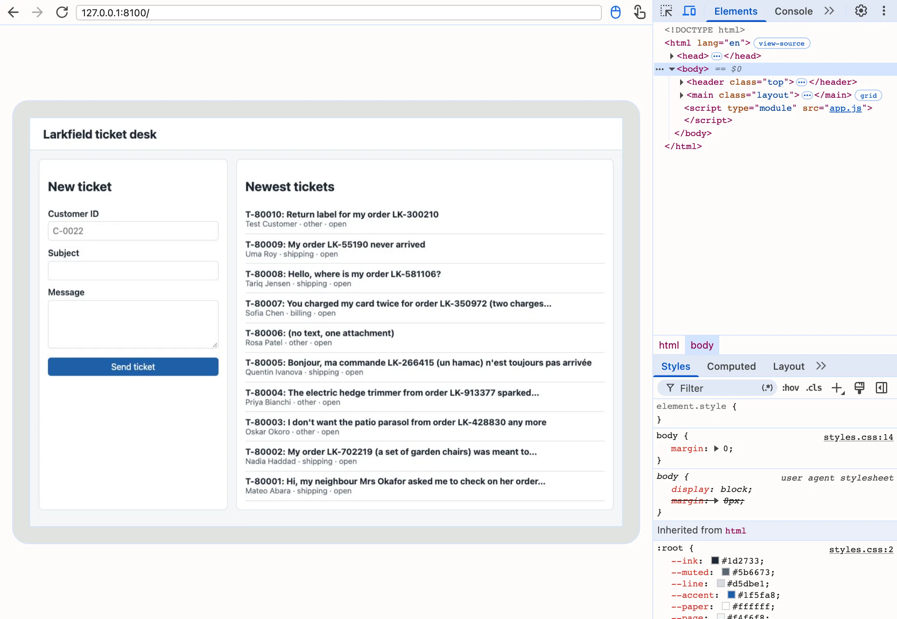This screenshot has width=897, height=619.
Task: Toggle the .cls class editor
Action: (x=814, y=388)
